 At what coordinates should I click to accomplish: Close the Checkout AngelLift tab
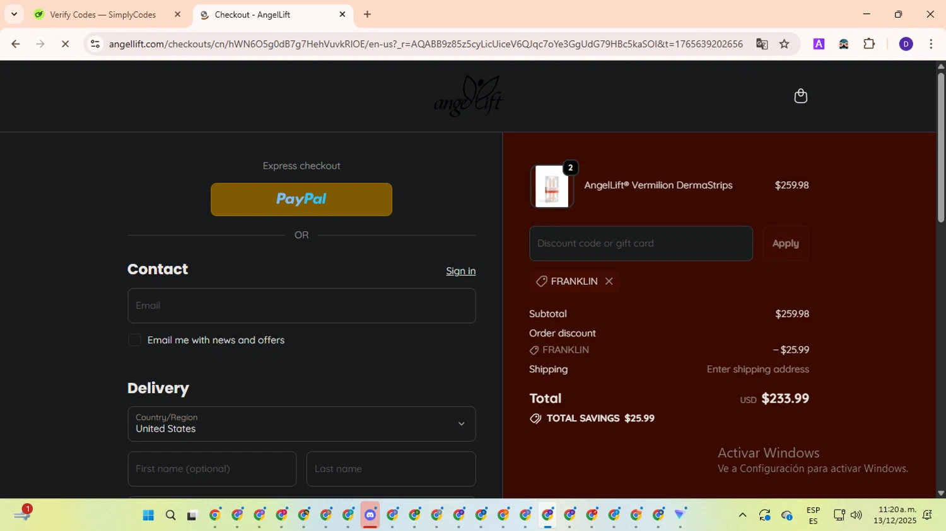(x=342, y=14)
